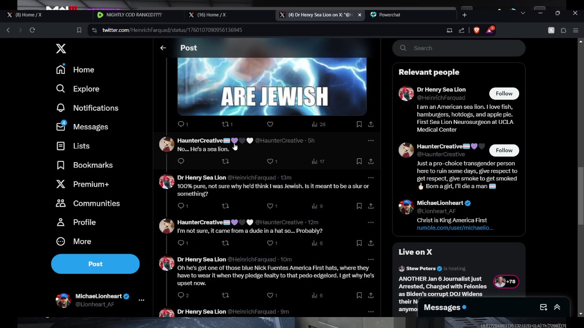Open Notifications in sidebar

[x=87, y=108]
